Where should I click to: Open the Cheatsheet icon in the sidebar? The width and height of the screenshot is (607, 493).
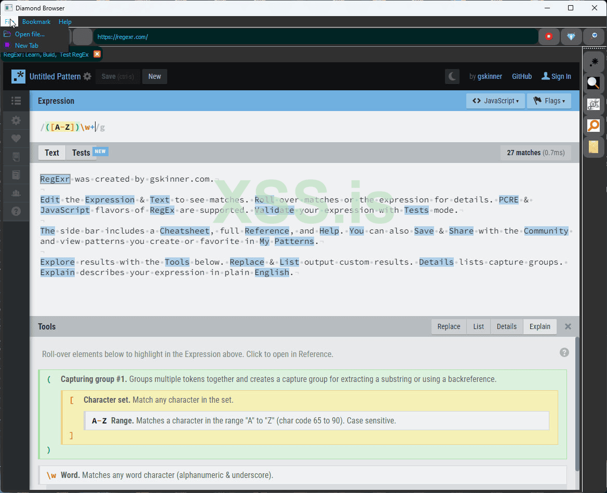tap(16, 157)
